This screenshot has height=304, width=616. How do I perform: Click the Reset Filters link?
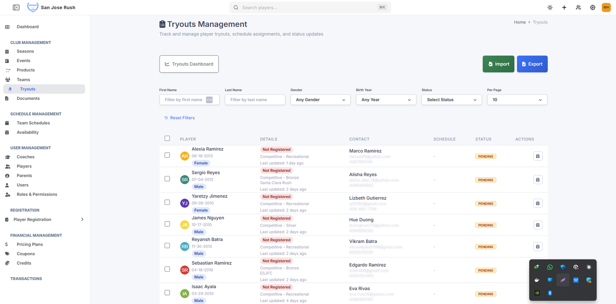(x=182, y=118)
